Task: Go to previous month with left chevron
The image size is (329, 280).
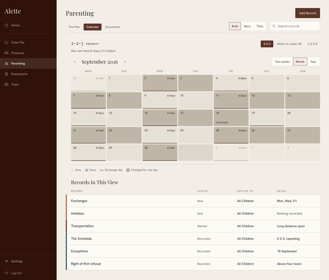Action: click(75, 62)
